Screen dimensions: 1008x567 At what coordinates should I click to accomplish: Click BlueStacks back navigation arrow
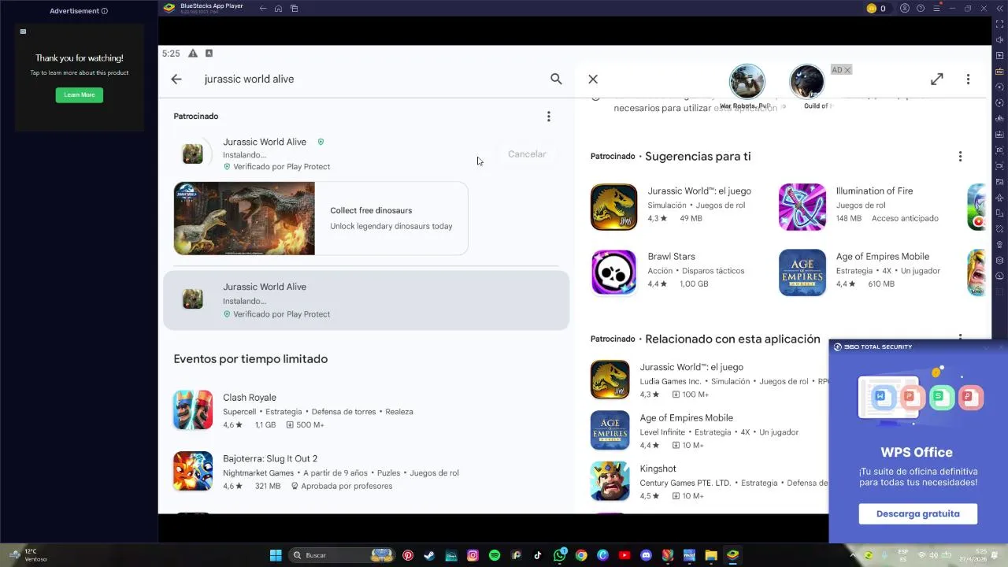tap(263, 9)
